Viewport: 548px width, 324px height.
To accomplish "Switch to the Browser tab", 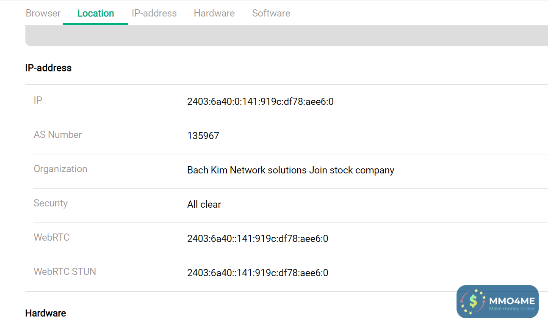I will [x=43, y=13].
